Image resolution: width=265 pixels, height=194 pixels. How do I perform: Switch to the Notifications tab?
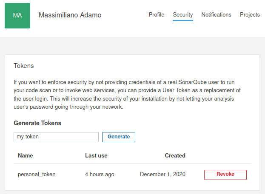[x=216, y=15]
